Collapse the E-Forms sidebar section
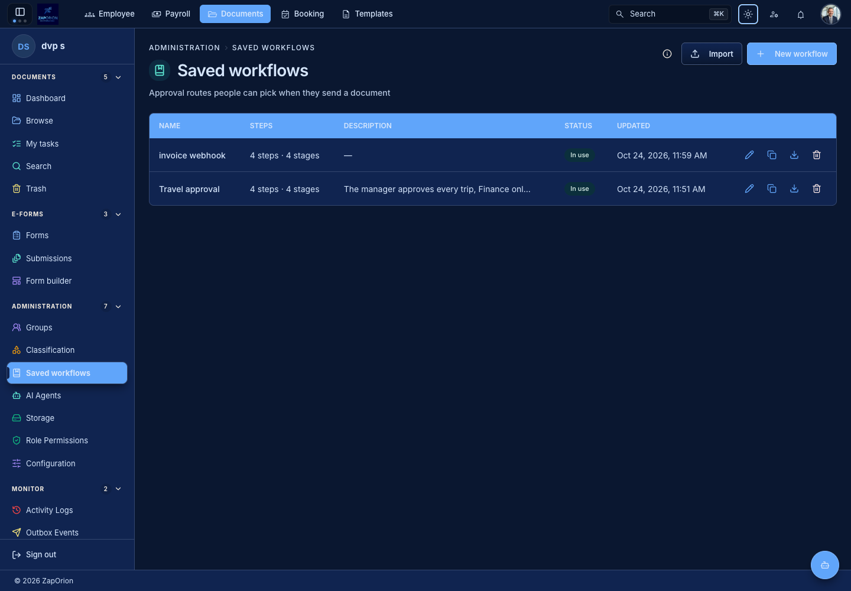Image resolution: width=851 pixels, height=591 pixels. [118, 215]
